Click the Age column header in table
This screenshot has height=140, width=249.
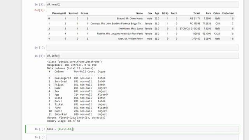[157, 13]
